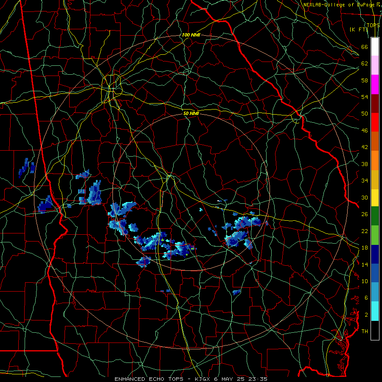Click the '58' legend label
382x382 pixels.
[x=365, y=80]
